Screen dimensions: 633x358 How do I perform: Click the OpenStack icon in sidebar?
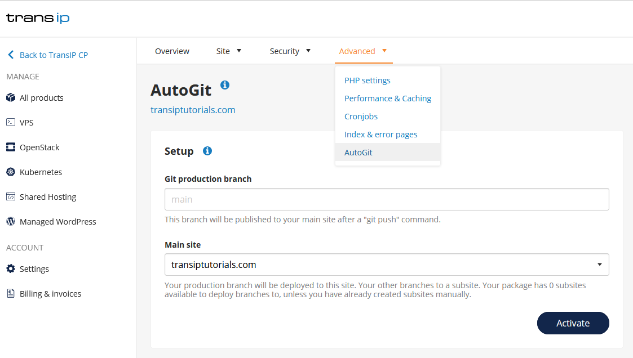pyautogui.click(x=11, y=147)
